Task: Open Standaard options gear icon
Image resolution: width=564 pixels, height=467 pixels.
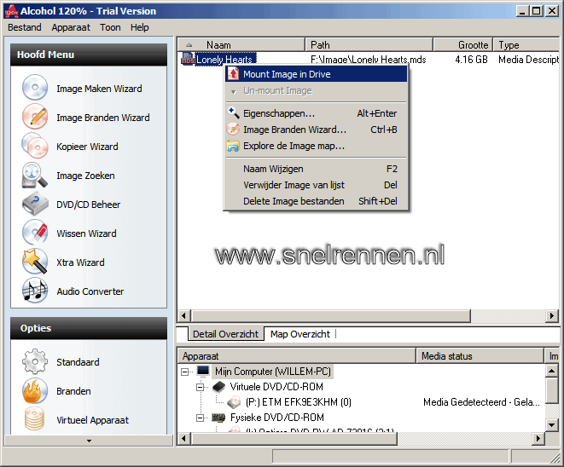Action: click(x=34, y=361)
